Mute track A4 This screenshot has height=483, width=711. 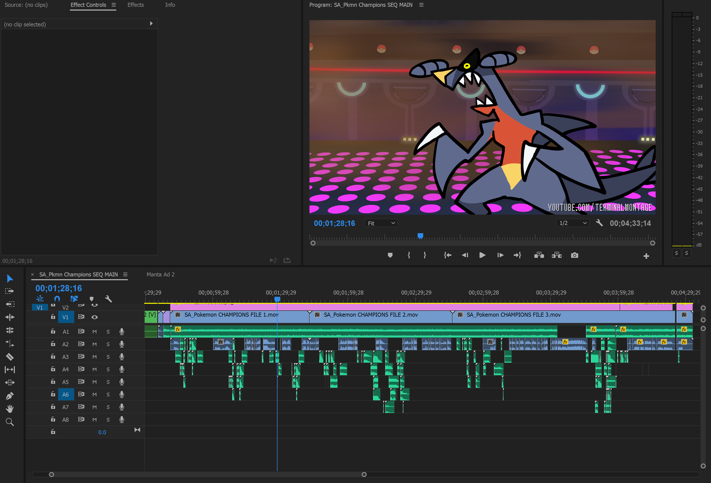point(95,369)
